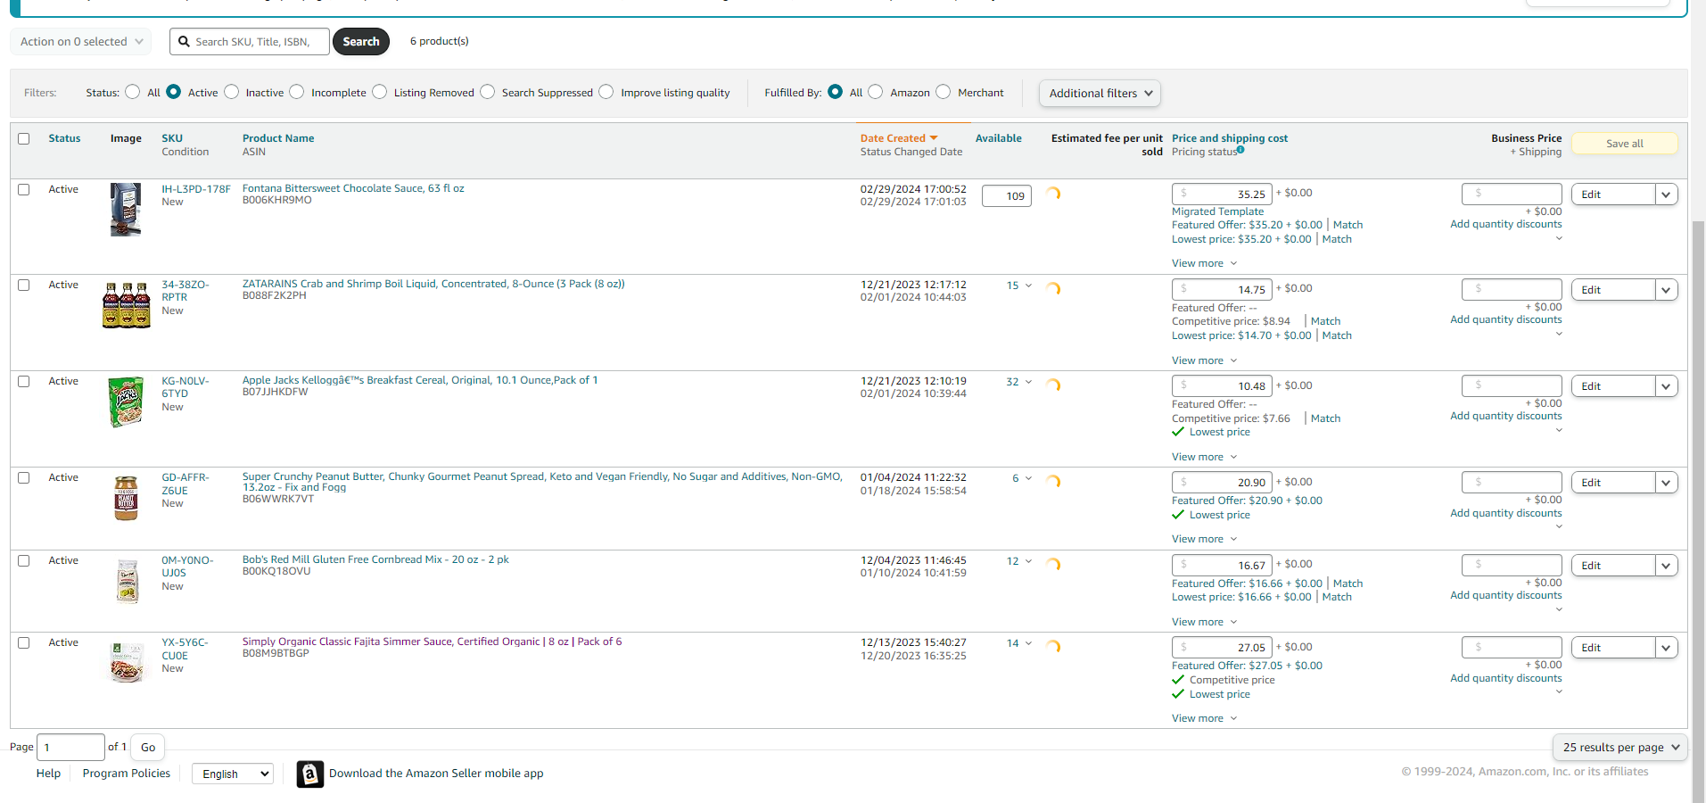
Task: Open Edit dropdown arrow for Peanut Butter row
Action: tap(1666, 483)
